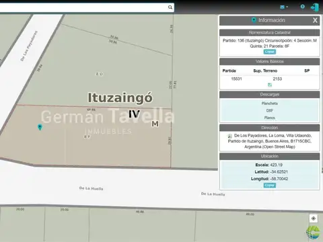Click the teal map marker pin
The width and height of the screenshot is (323, 242).
coord(40,127)
